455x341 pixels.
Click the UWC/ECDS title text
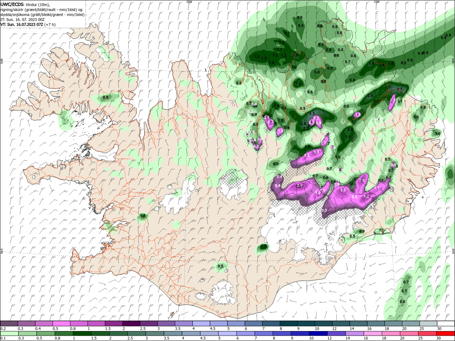click(x=12, y=4)
